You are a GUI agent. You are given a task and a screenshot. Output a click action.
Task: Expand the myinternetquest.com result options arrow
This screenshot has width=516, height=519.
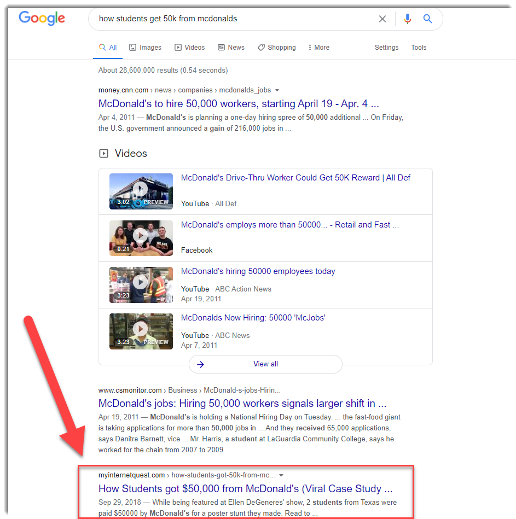[281, 475]
